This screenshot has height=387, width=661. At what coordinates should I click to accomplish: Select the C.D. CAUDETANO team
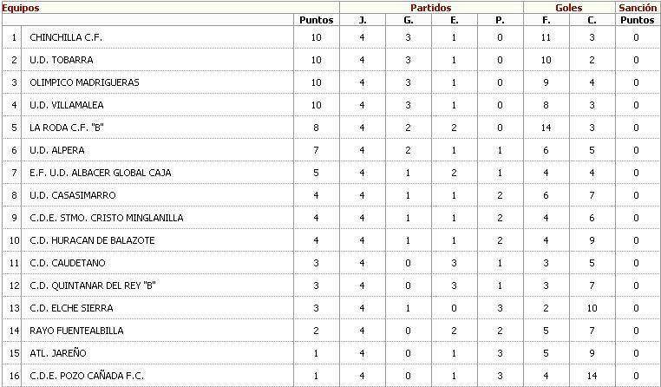tap(68, 263)
